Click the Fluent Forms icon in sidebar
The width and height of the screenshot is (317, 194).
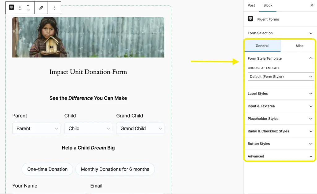point(250,19)
